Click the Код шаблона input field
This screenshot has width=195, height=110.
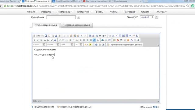click(61, 17)
